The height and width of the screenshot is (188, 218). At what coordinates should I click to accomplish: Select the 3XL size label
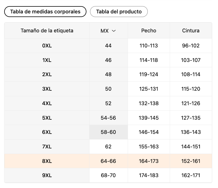coord(47,89)
